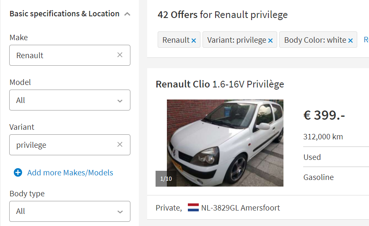Open the Renault Clio 1.6-16V Privilège listing

tap(220, 84)
